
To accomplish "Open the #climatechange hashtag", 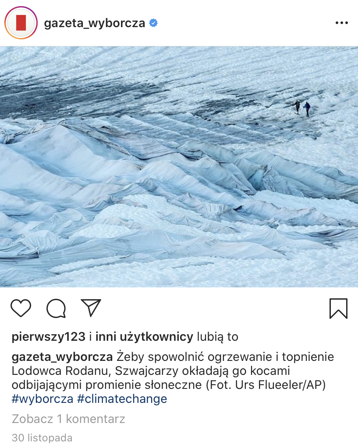I will [122, 399].
